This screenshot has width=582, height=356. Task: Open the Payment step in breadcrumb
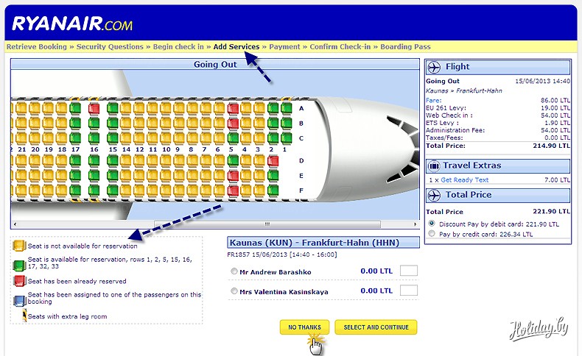284,46
